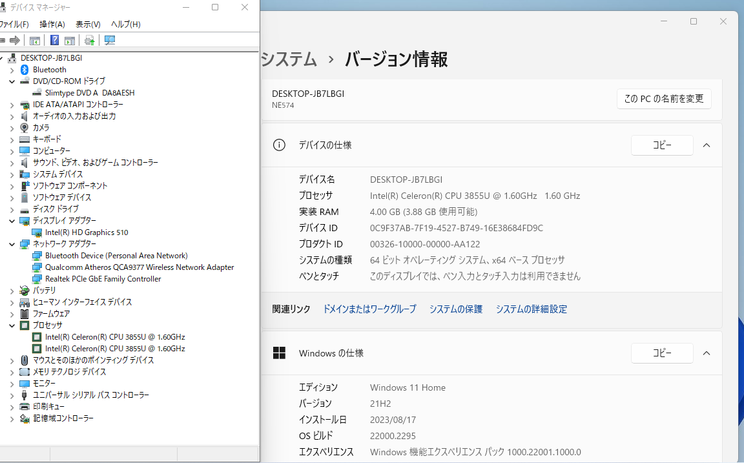Expand the IDE ATA/ATAPI コントローラー node
Screen dimensions: 744x463
pos(12,105)
